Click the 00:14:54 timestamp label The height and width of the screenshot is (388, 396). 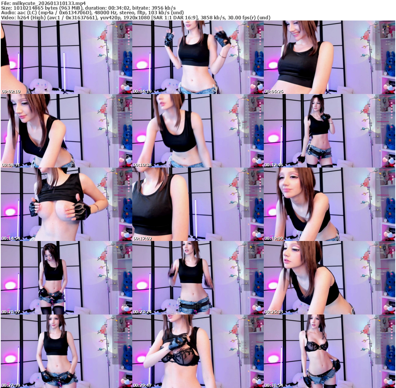[11, 239]
